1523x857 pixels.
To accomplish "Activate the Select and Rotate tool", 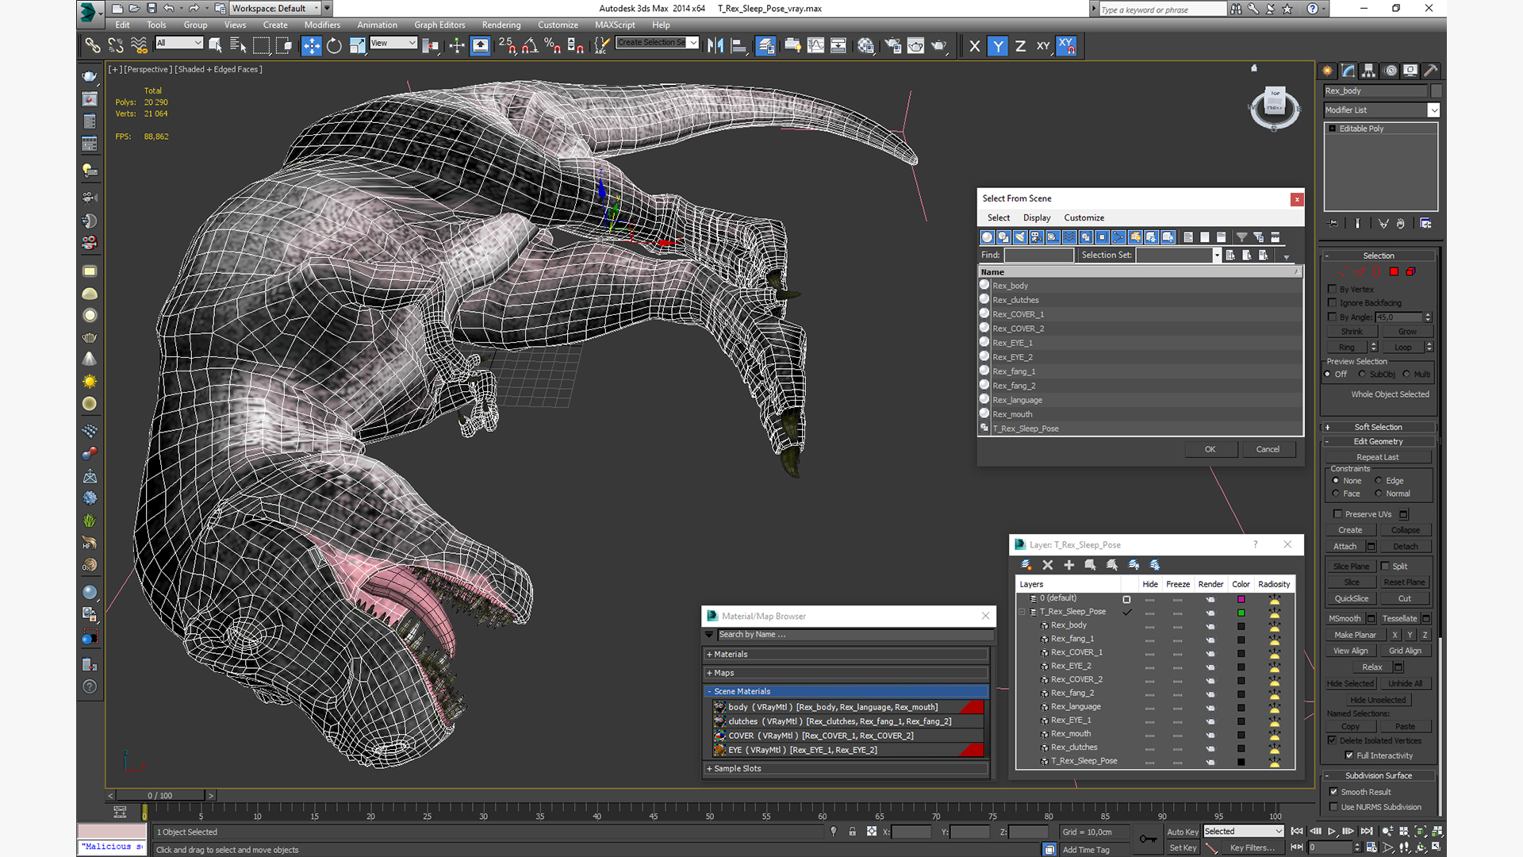I will (334, 46).
